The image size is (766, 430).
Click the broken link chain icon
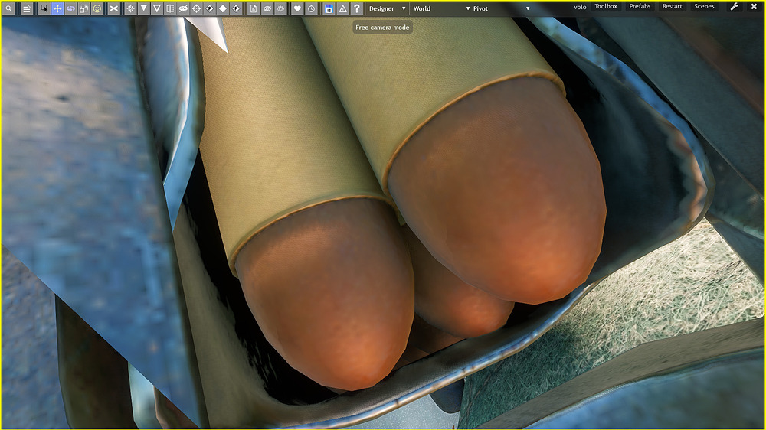coord(183,8)
